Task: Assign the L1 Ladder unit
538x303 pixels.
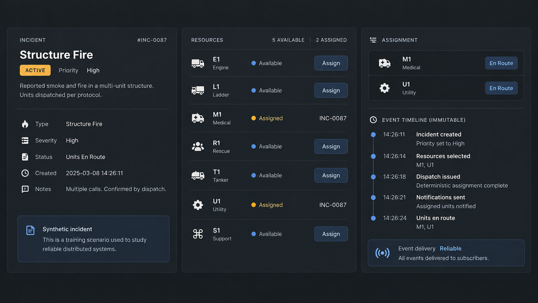Action: [x=331, y=90]
